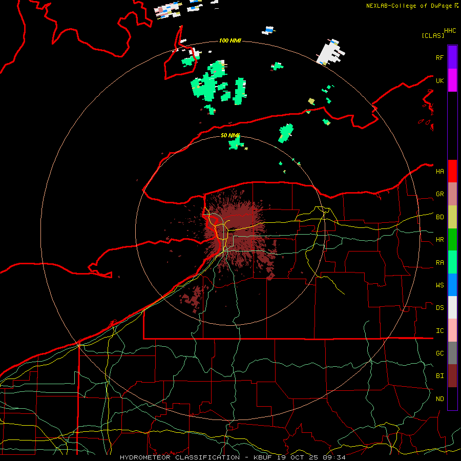Click the UK magenta legend swatch
Viewport: 461px width, 461px height.
point(452,80)
